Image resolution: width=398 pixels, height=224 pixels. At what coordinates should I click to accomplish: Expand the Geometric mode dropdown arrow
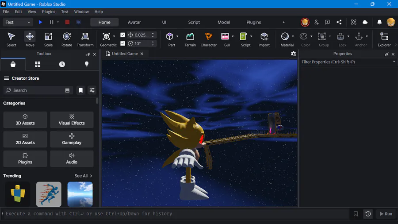[x=114, y=36]
